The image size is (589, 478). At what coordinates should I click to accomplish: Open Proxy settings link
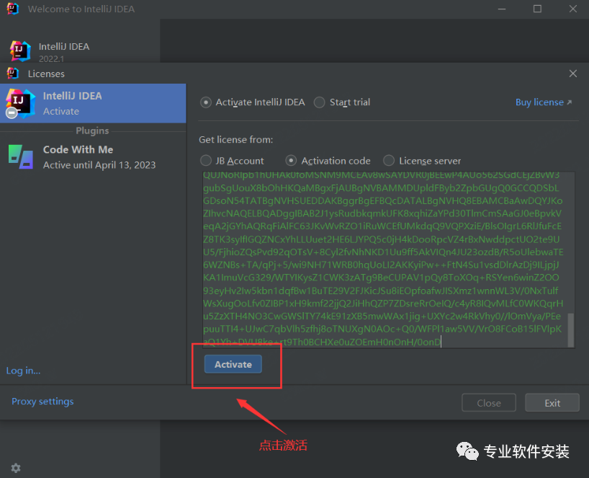tap(42, 402)
